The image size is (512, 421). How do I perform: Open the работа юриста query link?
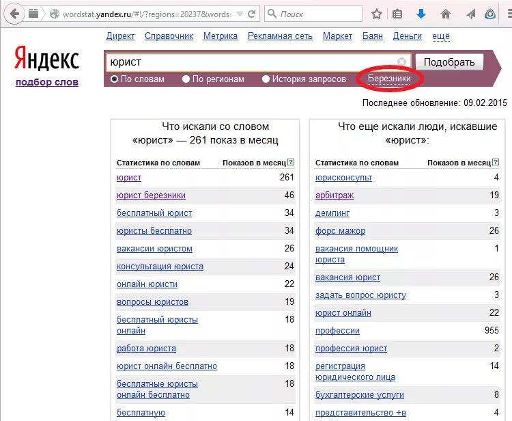click(x=146, y=349)
